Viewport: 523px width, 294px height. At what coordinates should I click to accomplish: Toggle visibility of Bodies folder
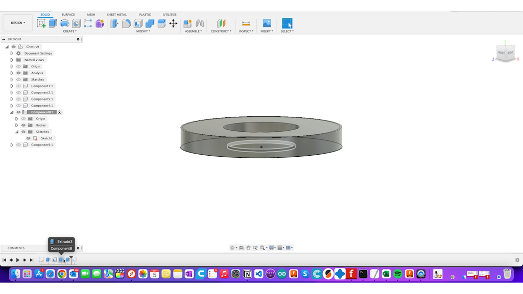coord(23,126)
